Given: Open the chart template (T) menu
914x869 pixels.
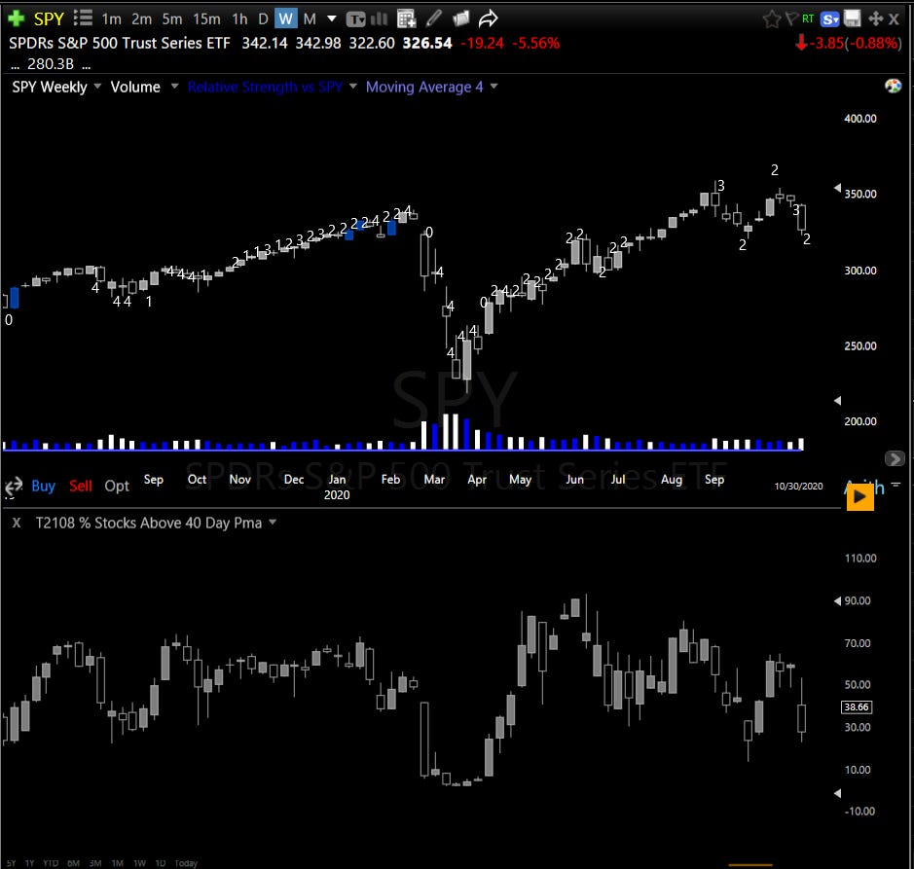Looking at the screenshot, I should pyautogui.click(x=355, y=19).
